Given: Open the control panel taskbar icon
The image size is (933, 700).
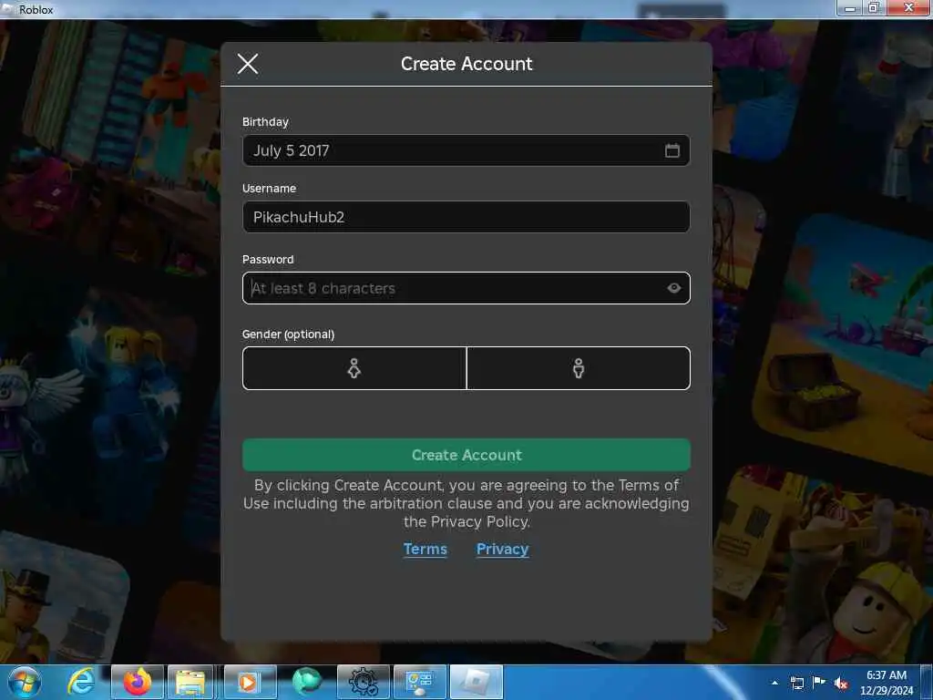Looking at the screenshot, I should pyautogui.click(x=419, y=682).
